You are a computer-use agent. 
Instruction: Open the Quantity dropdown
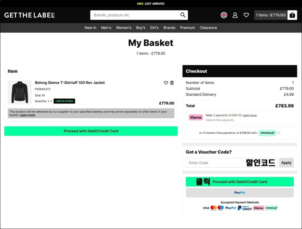[44, 101]
